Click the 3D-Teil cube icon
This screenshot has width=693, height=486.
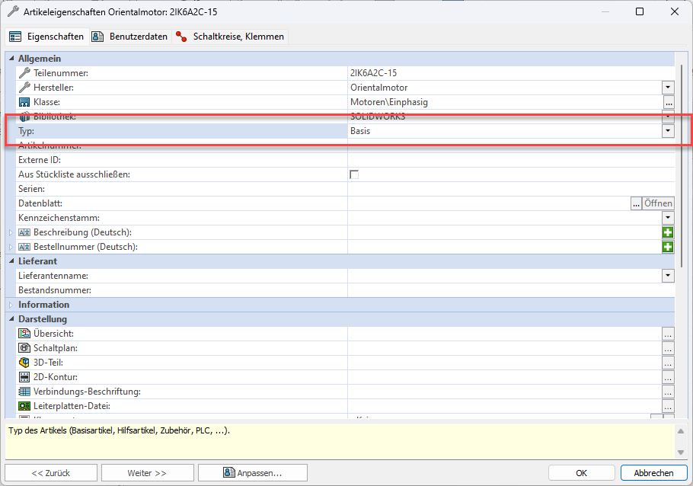[x=24, y=363]
